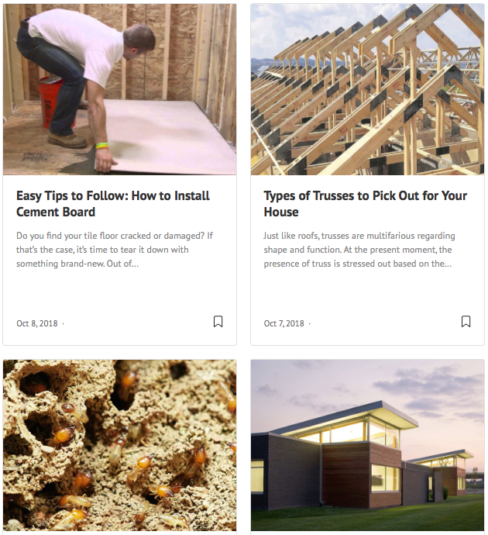The width and height of the screenshot is (488, 535).
Task: Select the Oct 7, 2018 date
Action: point(284,323)
